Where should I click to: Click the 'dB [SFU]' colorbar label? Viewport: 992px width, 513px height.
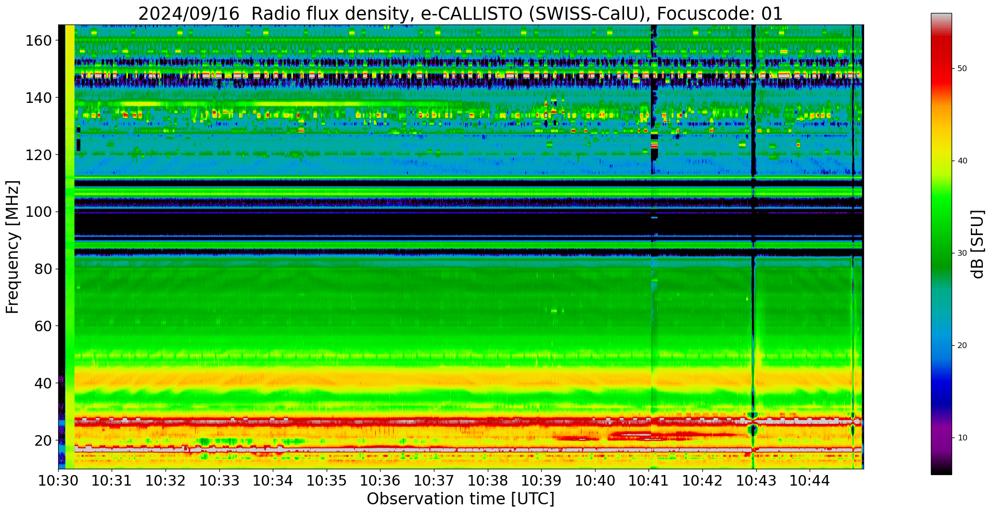tap(978, 244)
